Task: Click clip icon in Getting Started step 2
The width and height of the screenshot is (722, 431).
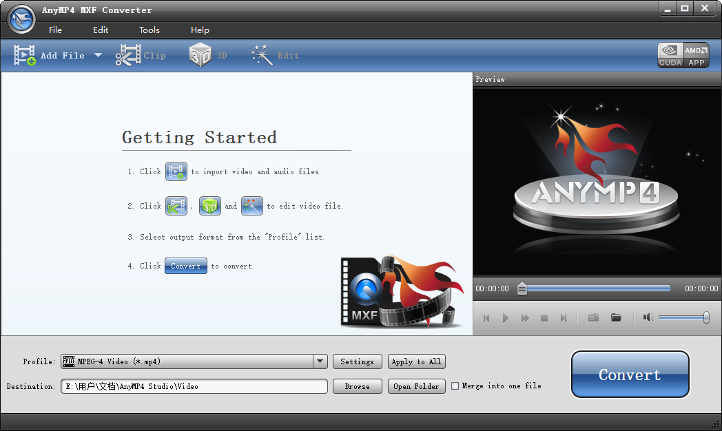Action: [176, 206]
